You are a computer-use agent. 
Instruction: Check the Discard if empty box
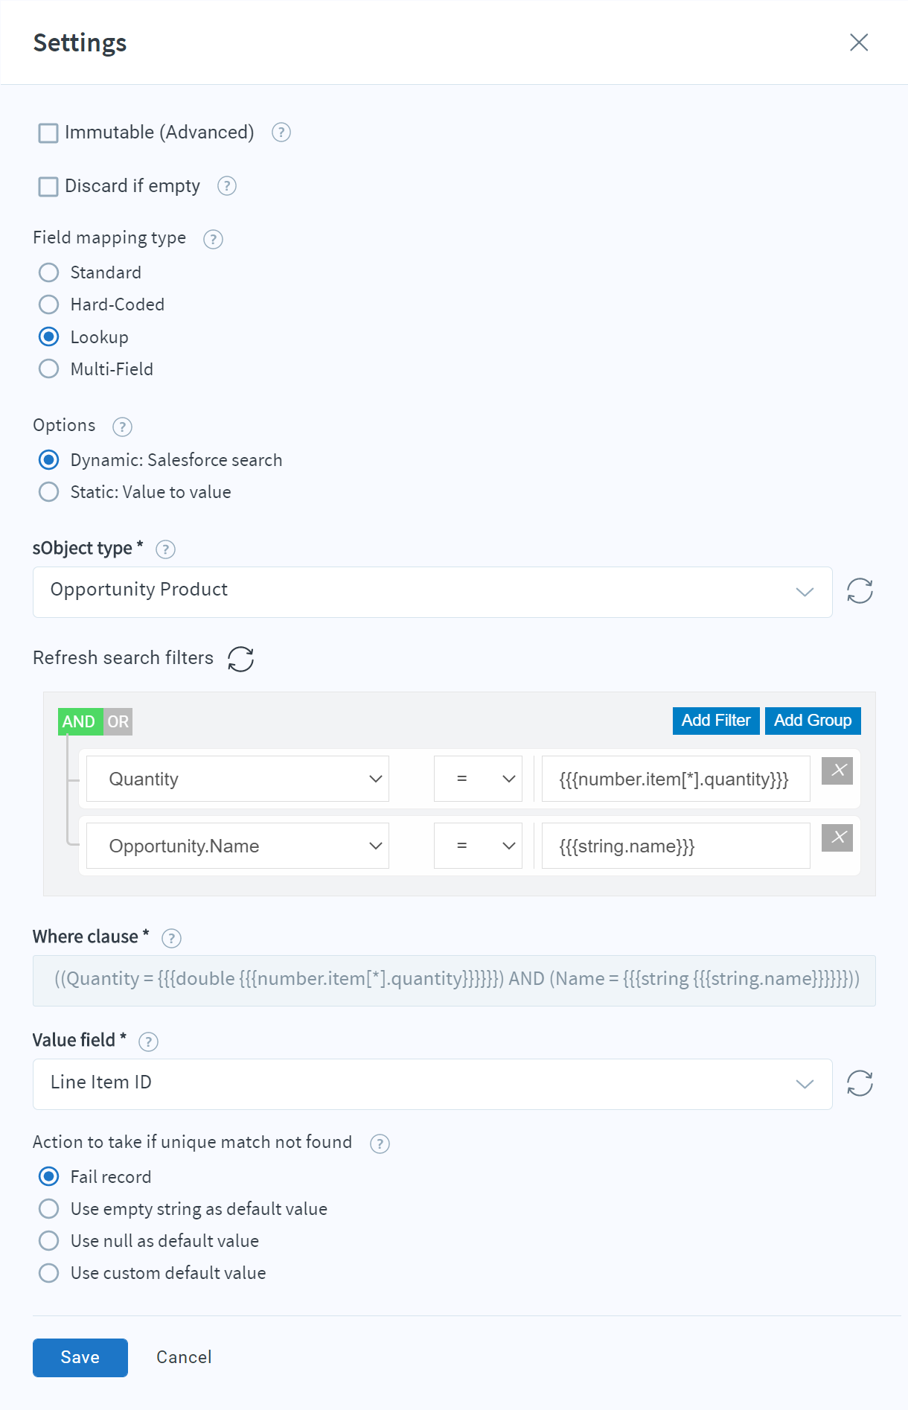48,187
